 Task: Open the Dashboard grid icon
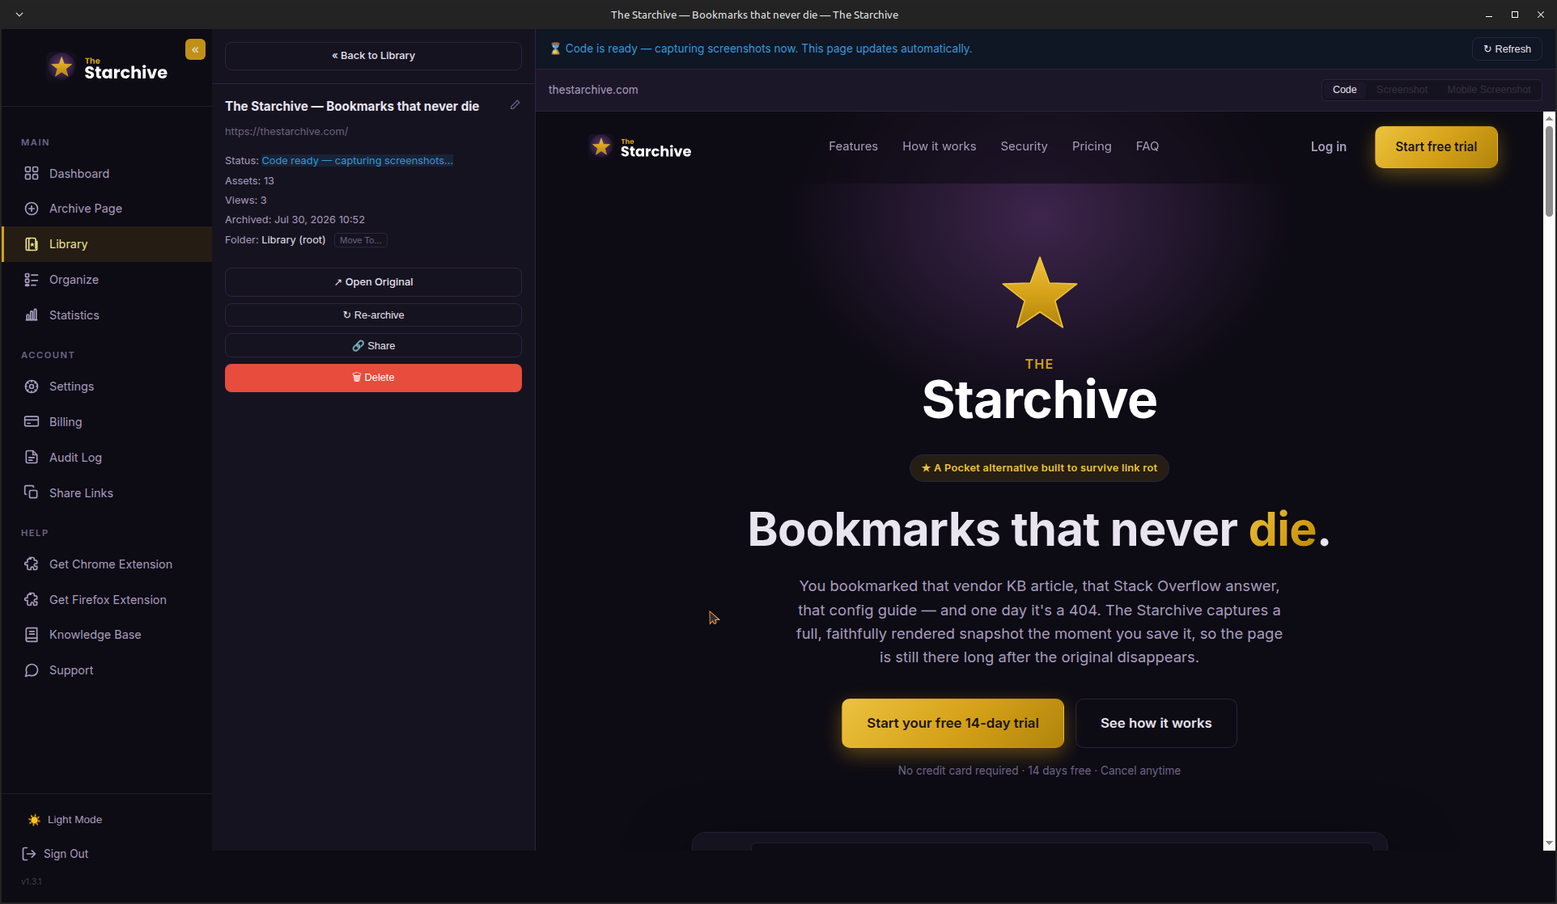[x=32, y=173]
